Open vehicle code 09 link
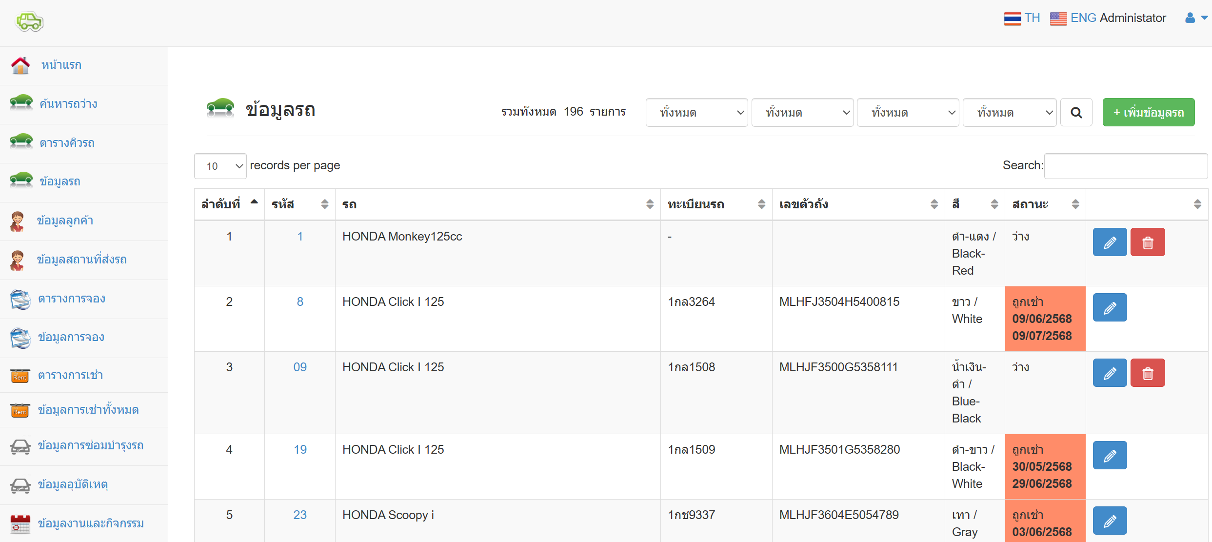Viewport: 1212px width, 542px height. (x=300, y=367)
